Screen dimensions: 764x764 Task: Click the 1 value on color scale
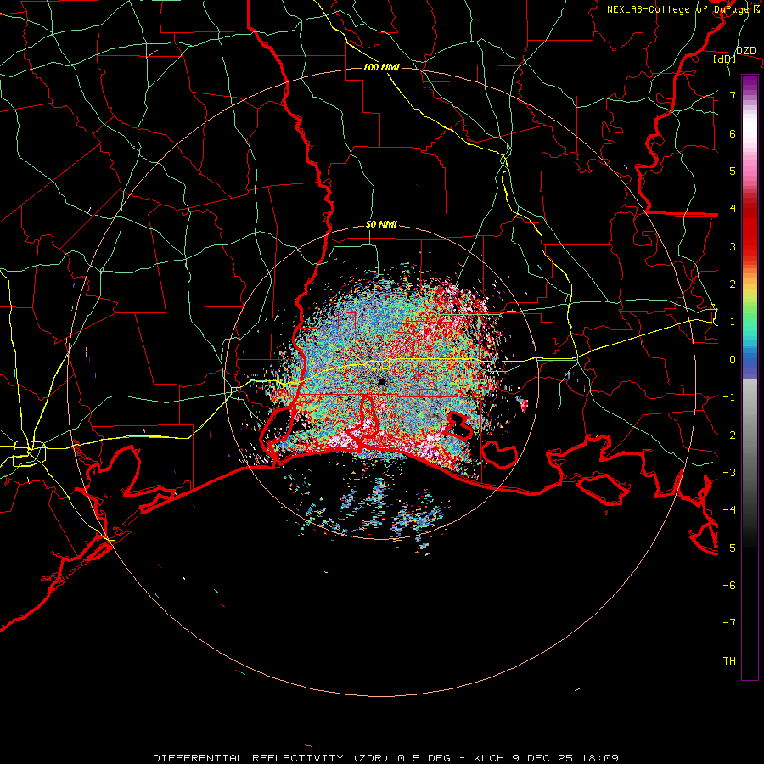click(x=733, y=322)
